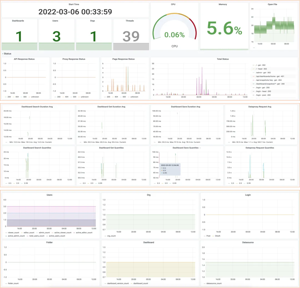
Task: Click the Login panel title
Action: 248,195
